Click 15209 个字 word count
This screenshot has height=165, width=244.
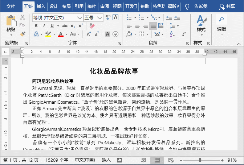57,160
